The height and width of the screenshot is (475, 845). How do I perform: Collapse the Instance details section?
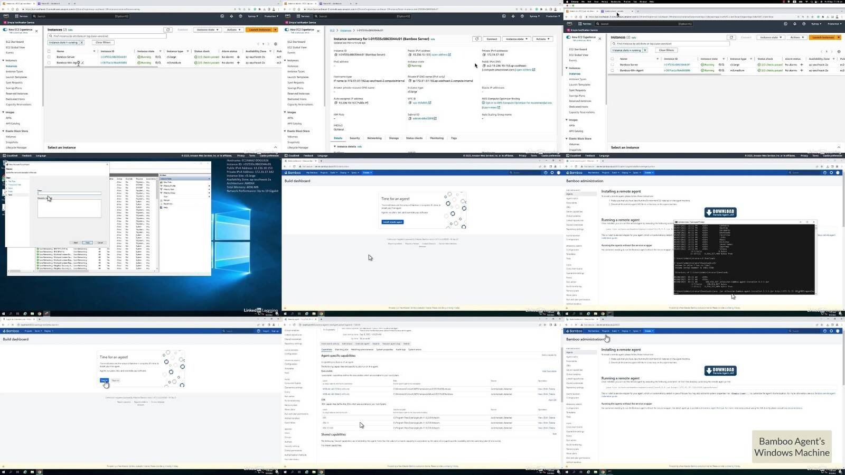pyautogui.click(x=335, y=146)
